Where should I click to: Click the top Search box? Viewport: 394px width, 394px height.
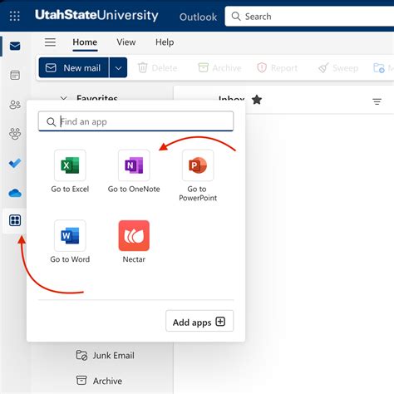[x=309, y=17]
